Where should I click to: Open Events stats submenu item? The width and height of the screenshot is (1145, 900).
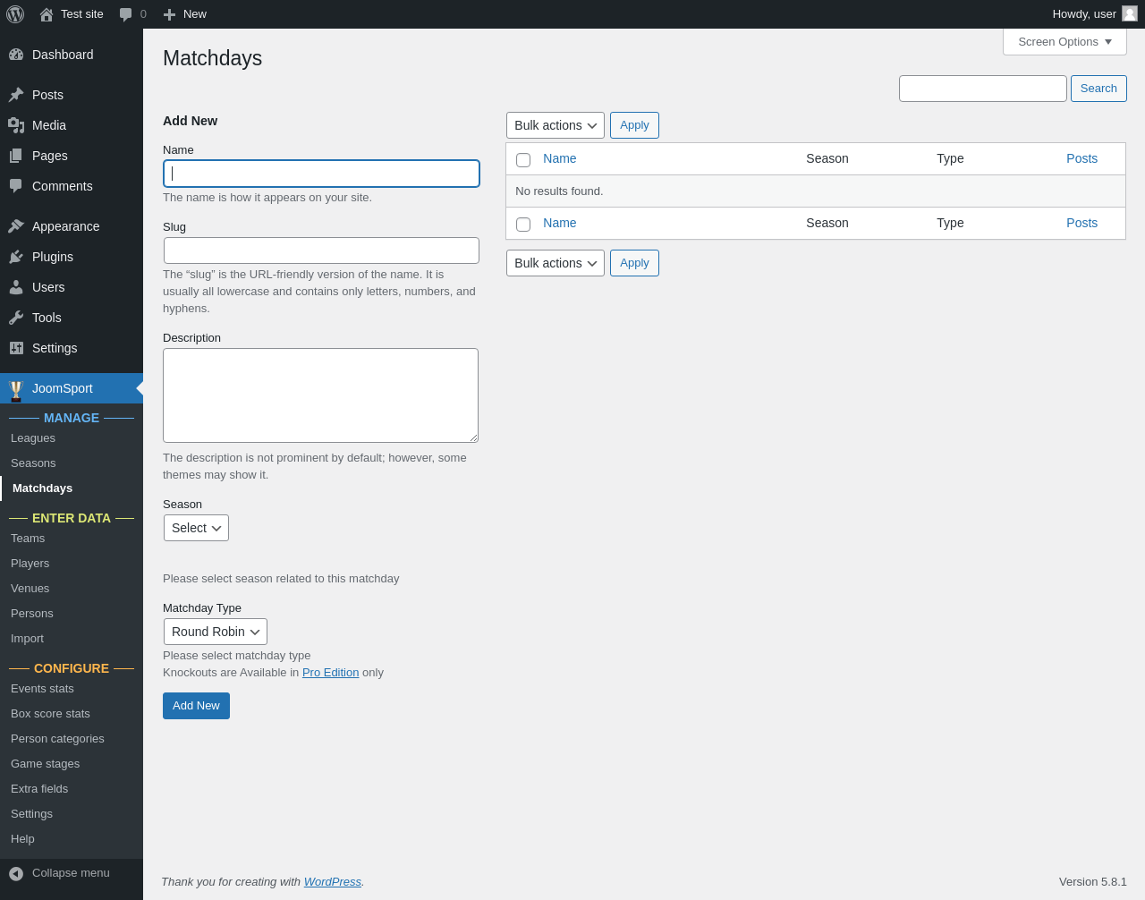42,689
